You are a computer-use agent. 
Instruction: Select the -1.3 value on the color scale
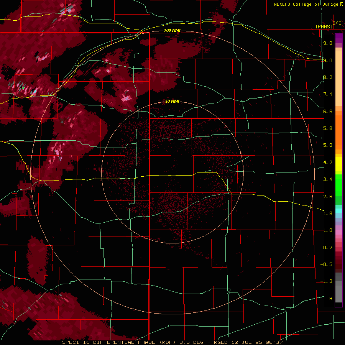pos(326,281)
